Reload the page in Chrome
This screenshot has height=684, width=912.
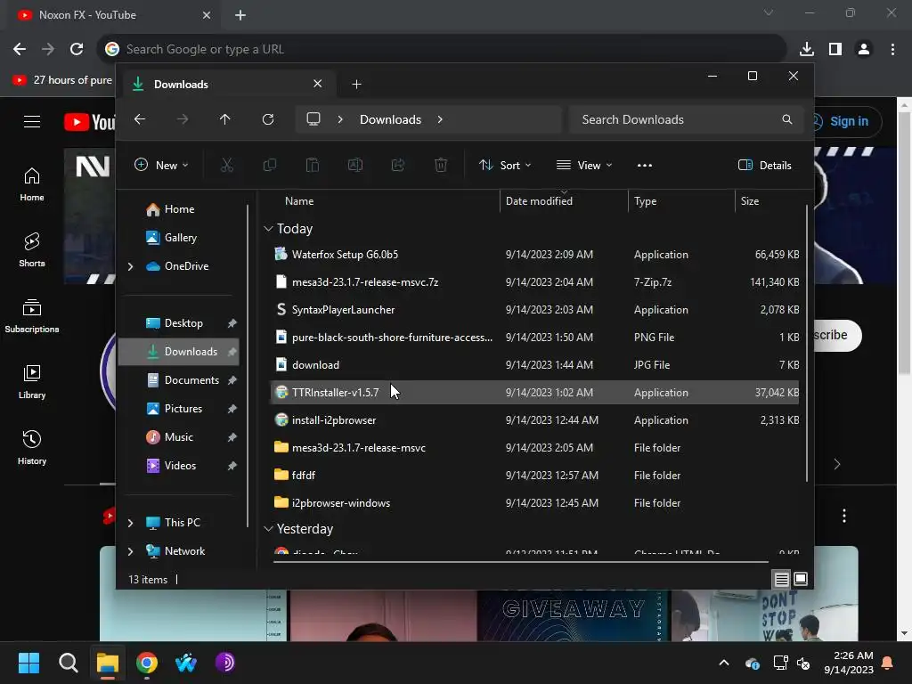(x=77, y=50)
